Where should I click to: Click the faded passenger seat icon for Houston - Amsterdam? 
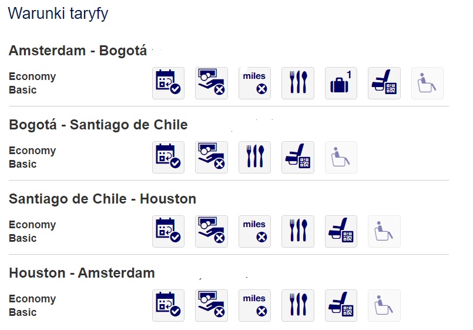384,305
